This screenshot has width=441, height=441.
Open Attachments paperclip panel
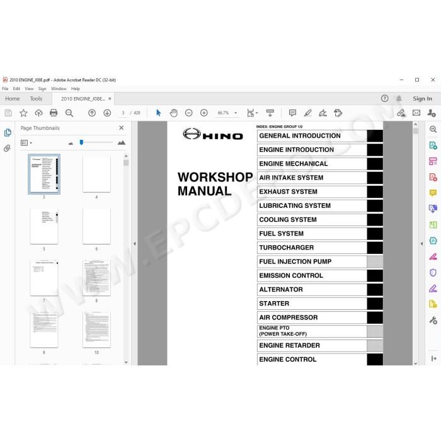(8, 148)
